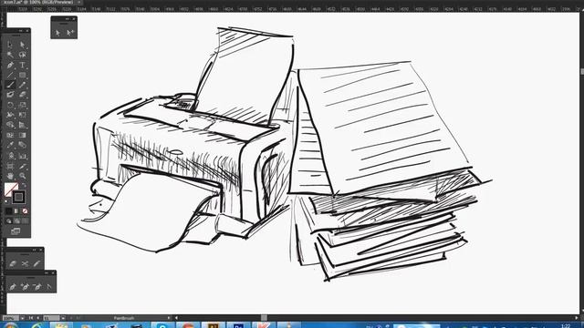Select the Eraser tool in the main Tools panel
The image size is (584, 328).
point(22,95)
